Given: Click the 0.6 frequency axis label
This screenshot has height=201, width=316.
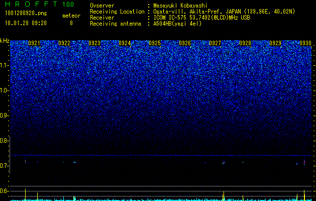Looking at the screenshot, I should click(4, 191).
